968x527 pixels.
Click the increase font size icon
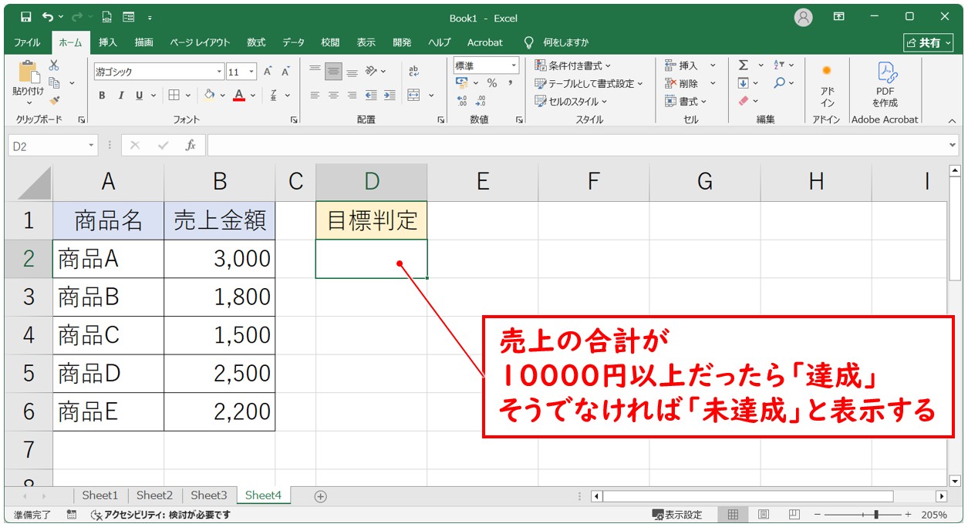[x=268, y=72]
